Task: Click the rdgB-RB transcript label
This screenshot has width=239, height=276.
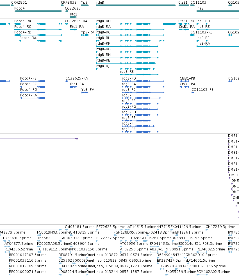Action: click(127, 72)
